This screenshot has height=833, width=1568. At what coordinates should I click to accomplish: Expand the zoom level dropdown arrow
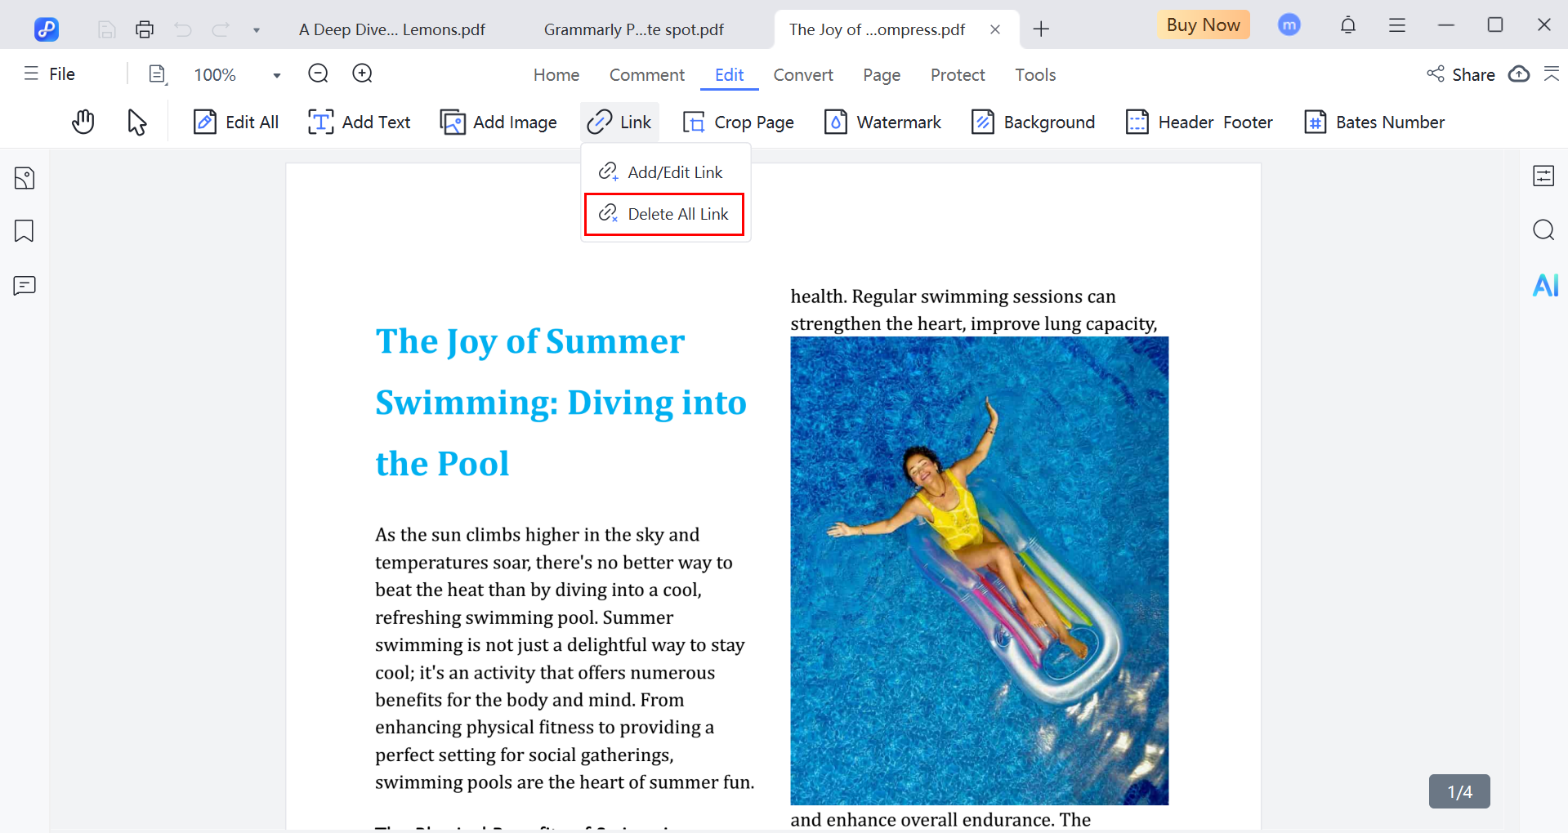click(277, 75)
